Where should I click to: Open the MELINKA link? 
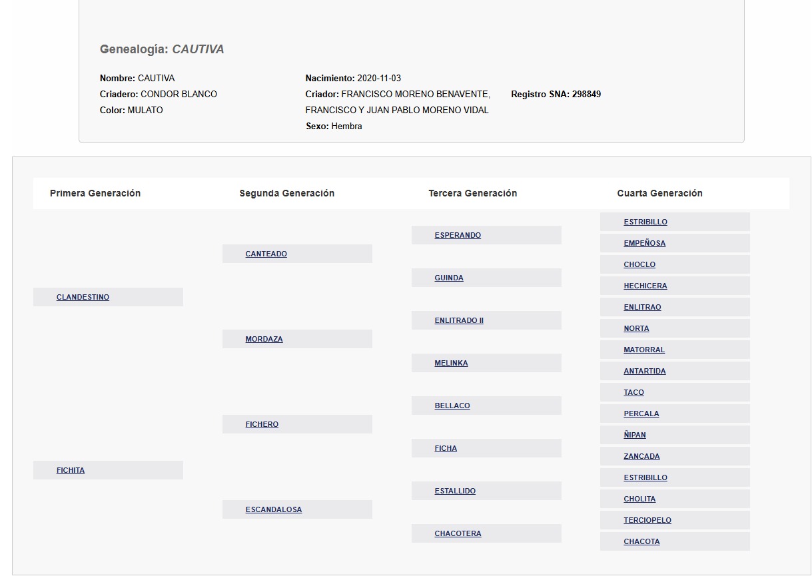(451, 364)
